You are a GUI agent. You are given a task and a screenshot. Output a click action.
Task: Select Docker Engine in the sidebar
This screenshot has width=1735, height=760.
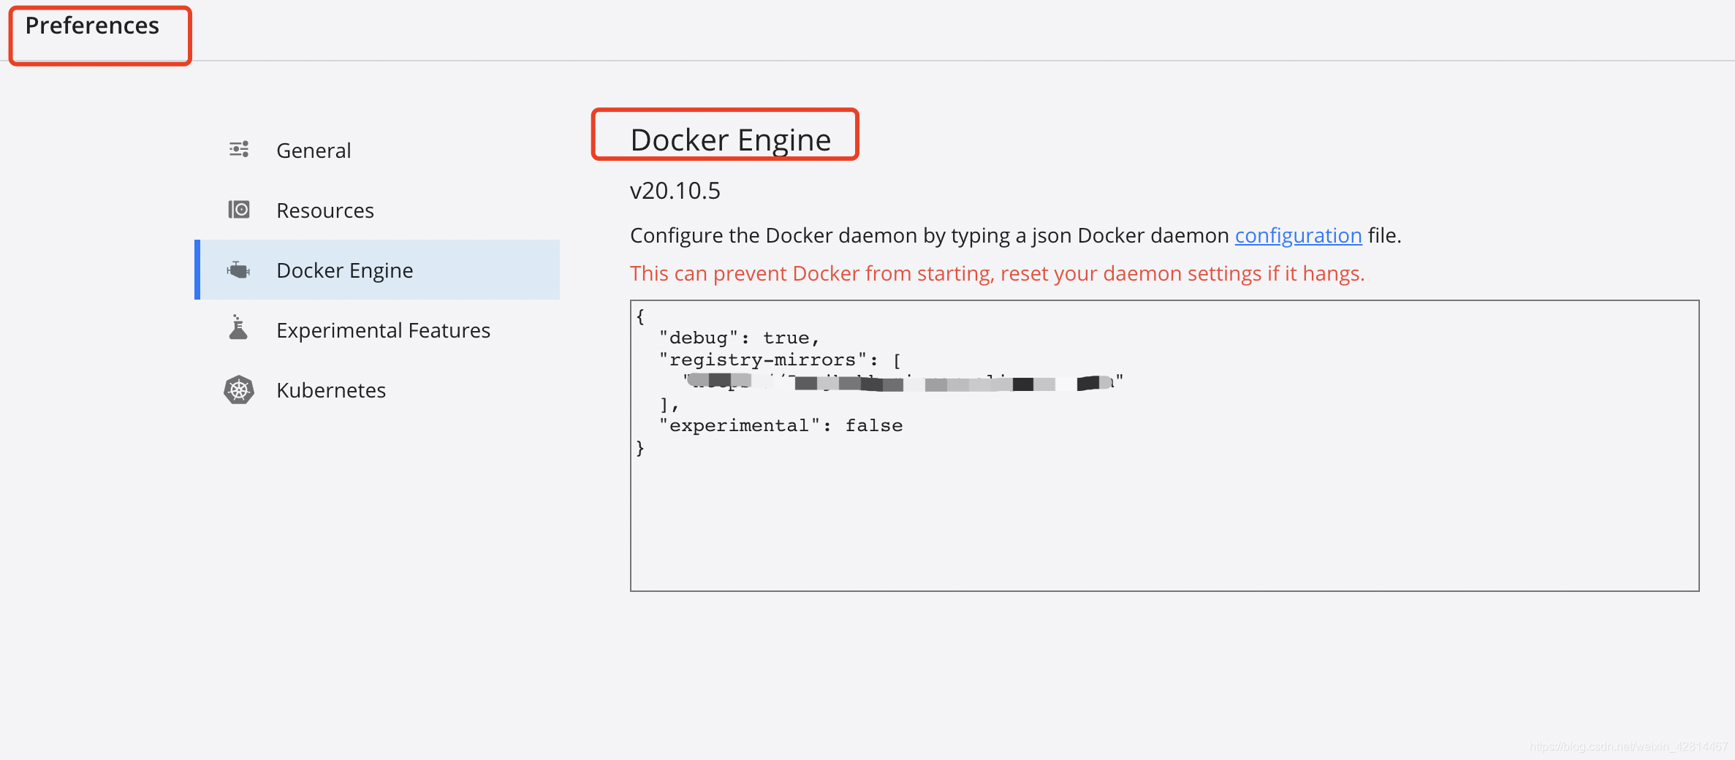click(x=377, y=270)
